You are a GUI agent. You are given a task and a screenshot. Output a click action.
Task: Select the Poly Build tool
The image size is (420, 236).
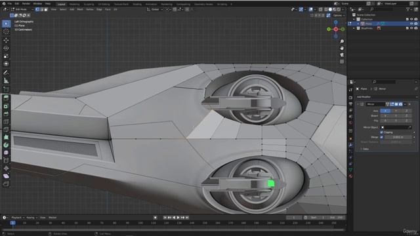pyautogui.click(x=6, y=137)
